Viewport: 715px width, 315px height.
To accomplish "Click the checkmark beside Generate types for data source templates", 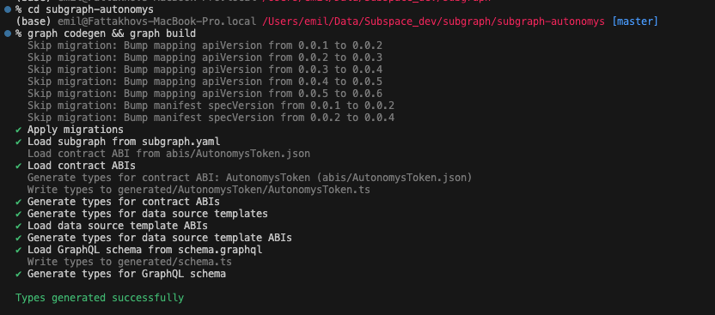I will click(x=19, y=214).
